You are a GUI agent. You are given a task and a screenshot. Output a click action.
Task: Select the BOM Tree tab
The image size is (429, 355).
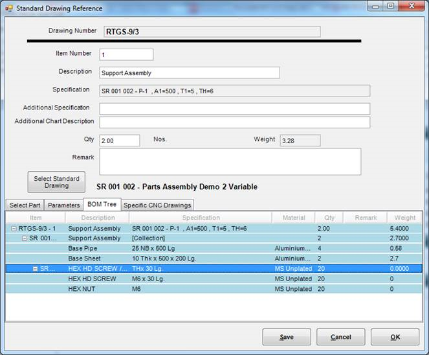pos(101,205)
